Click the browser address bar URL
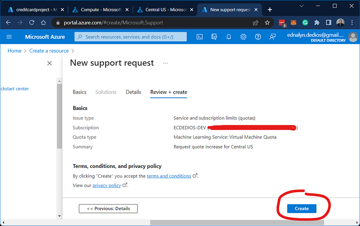This screenshot has height=226, width=360. coord(114,23)
